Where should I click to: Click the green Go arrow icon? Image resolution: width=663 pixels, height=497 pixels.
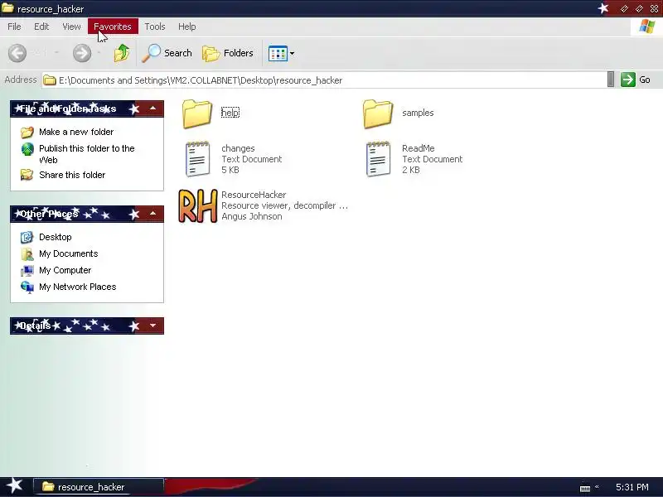(x=628, y=80)
